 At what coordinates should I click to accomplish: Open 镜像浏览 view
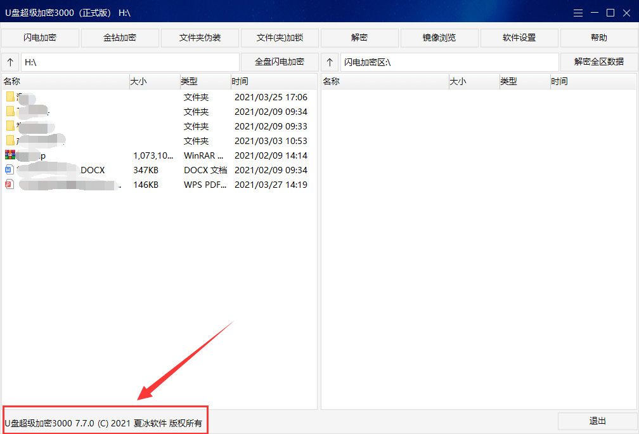point(439,38)
